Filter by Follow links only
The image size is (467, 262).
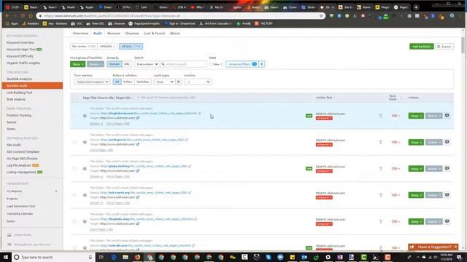(128, 82)
